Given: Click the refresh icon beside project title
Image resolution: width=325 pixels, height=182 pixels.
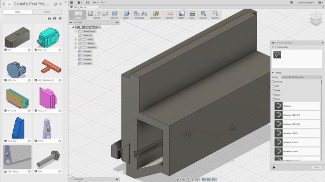Looking at the screenshot, I should [55, 4].
